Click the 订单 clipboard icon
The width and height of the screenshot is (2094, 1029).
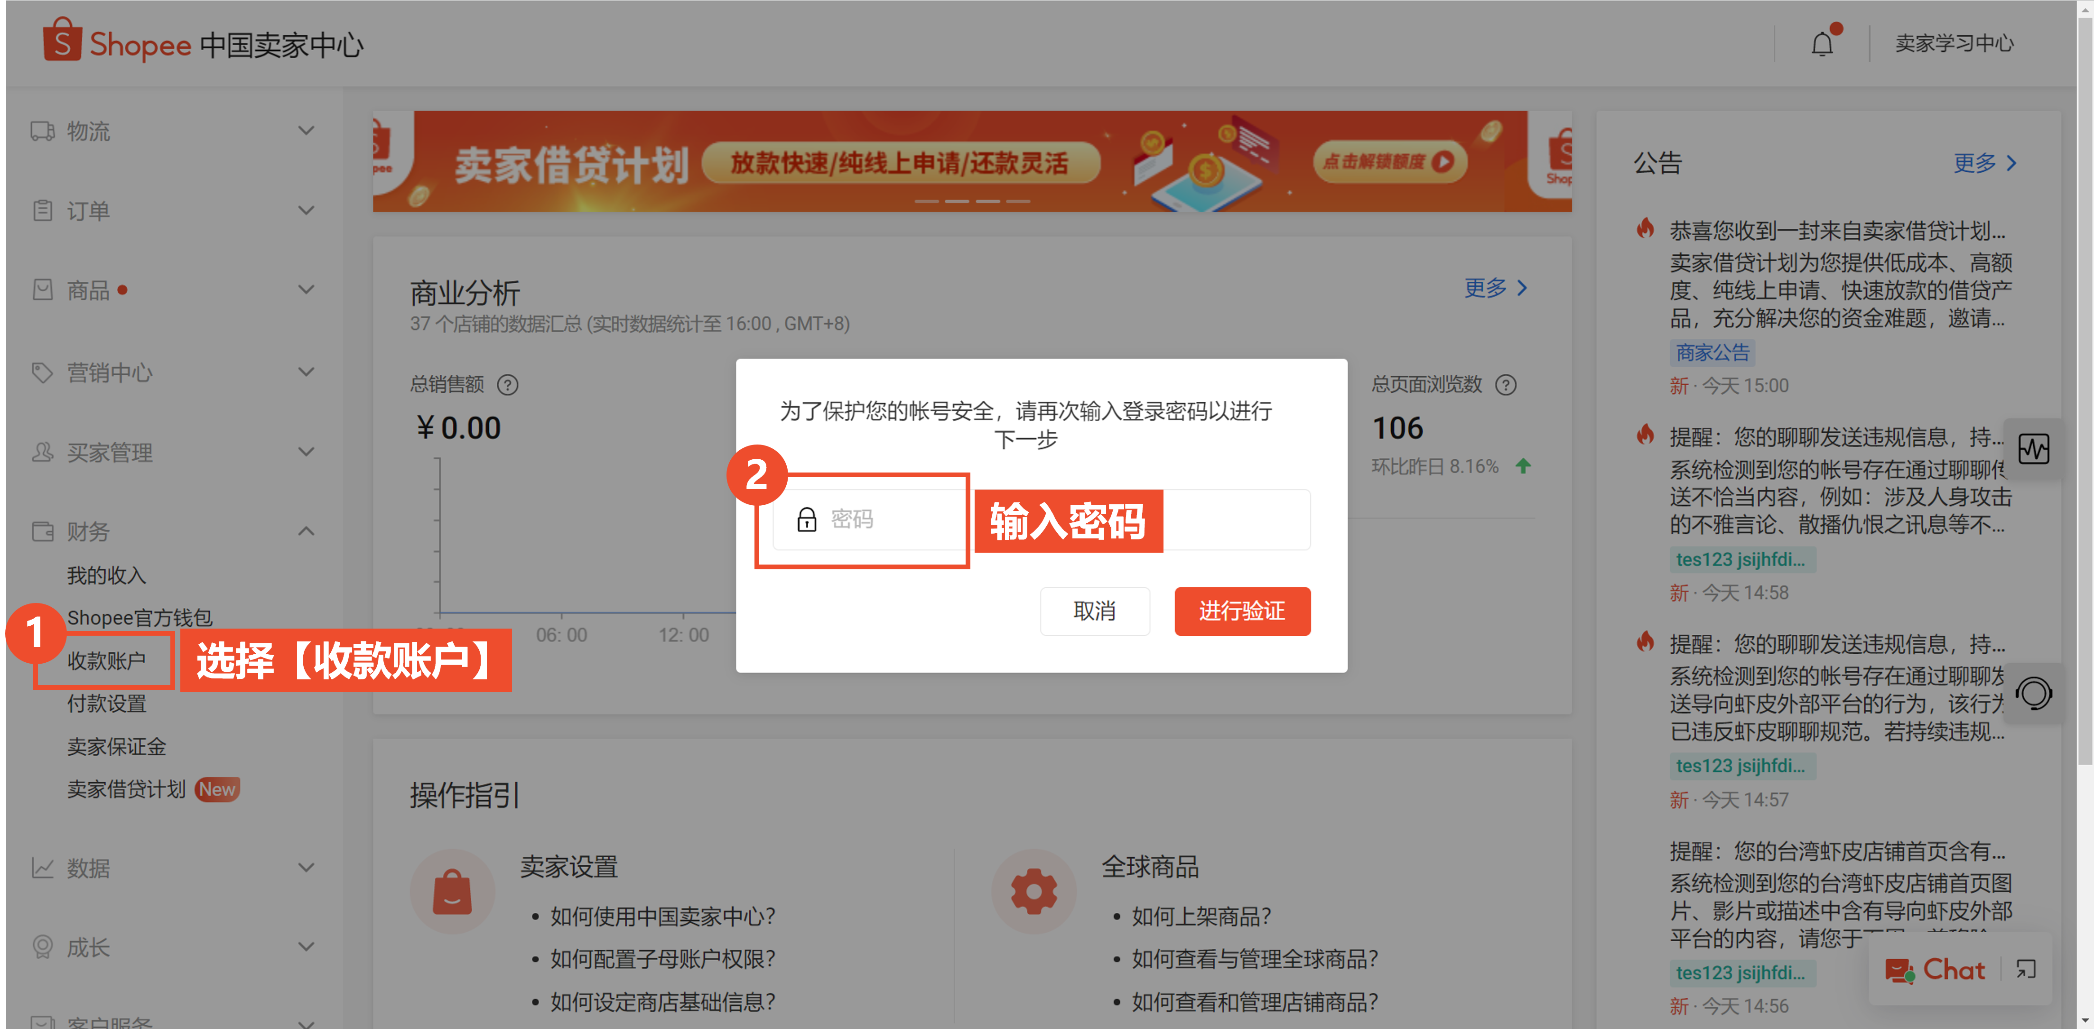point(42,211)
